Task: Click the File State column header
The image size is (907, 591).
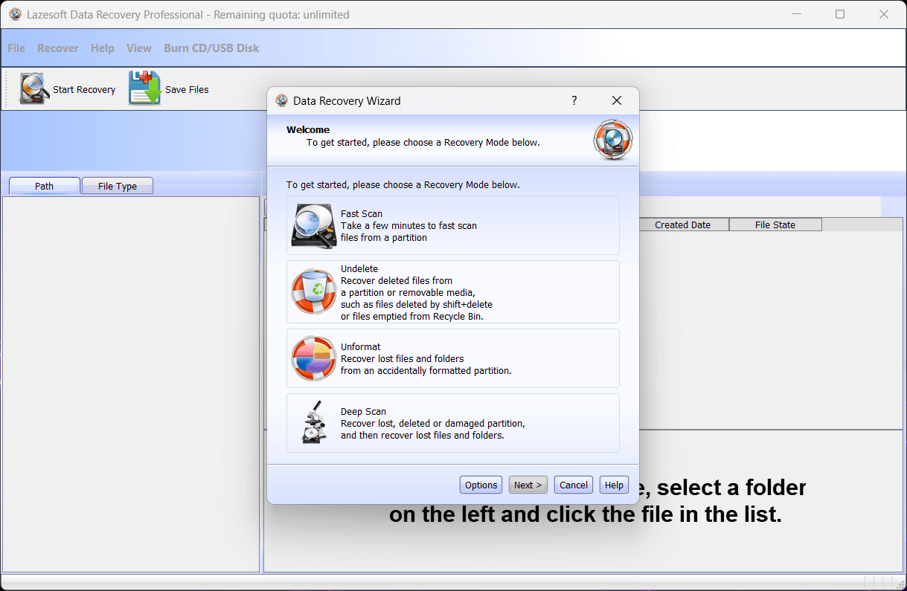Action: tap(775, 225)
